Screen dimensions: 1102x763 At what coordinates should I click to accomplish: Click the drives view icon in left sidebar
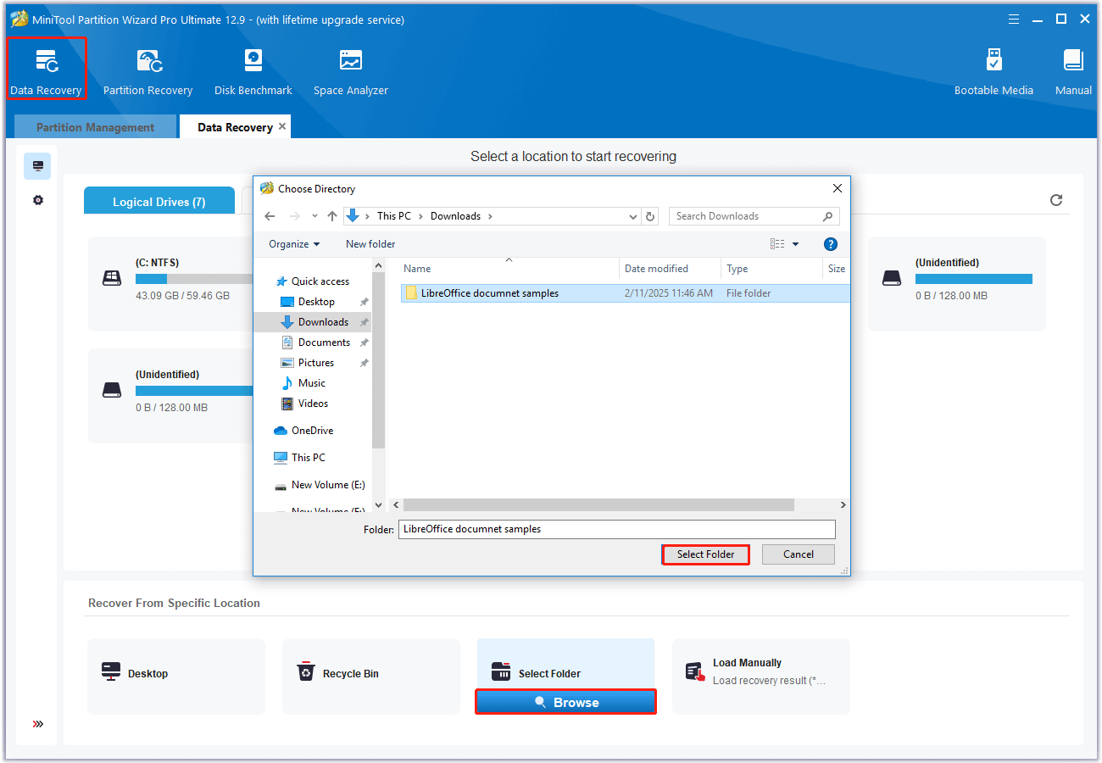tap(37, 166)
